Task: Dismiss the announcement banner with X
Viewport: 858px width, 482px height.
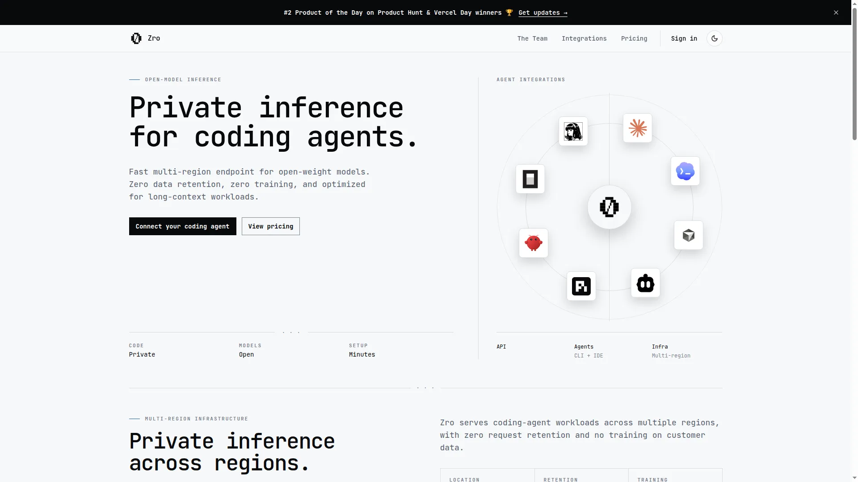Action: (x=836, y=12)
